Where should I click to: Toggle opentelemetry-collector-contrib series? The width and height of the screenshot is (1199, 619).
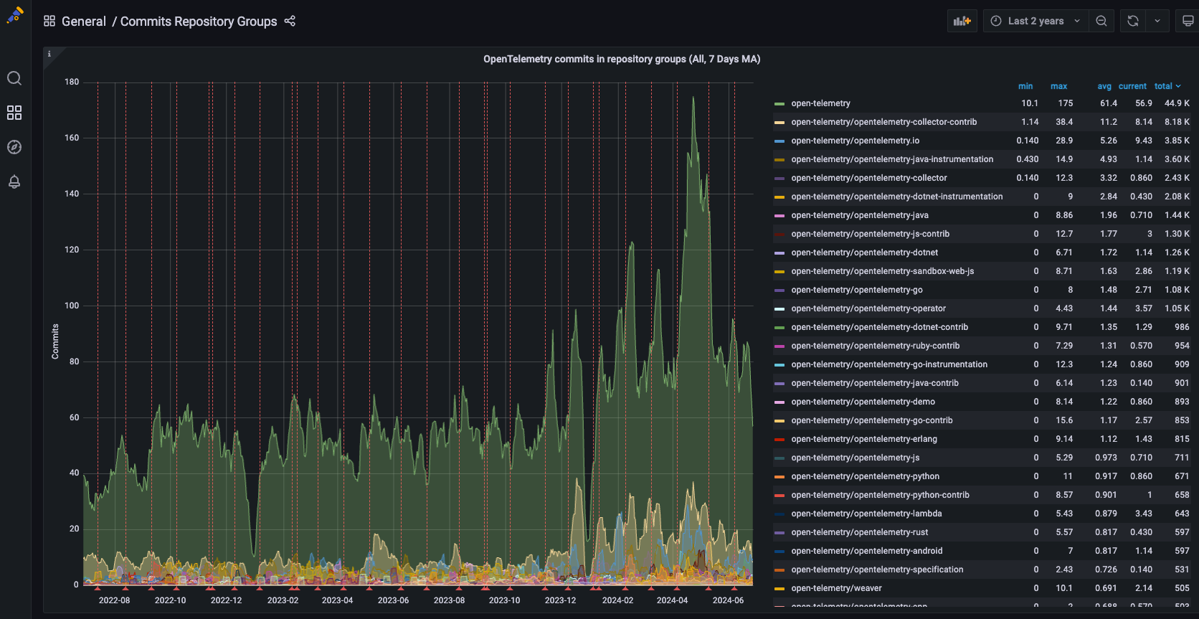tap(883, 122)
